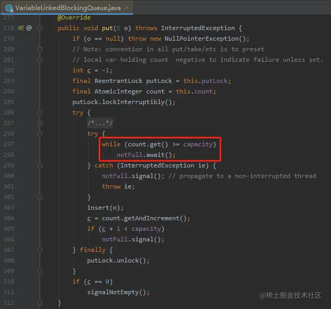Click 'int c = -1;' declaration
Image resolution: width=331 pixels, height=309 pixels.
(92, 70)
